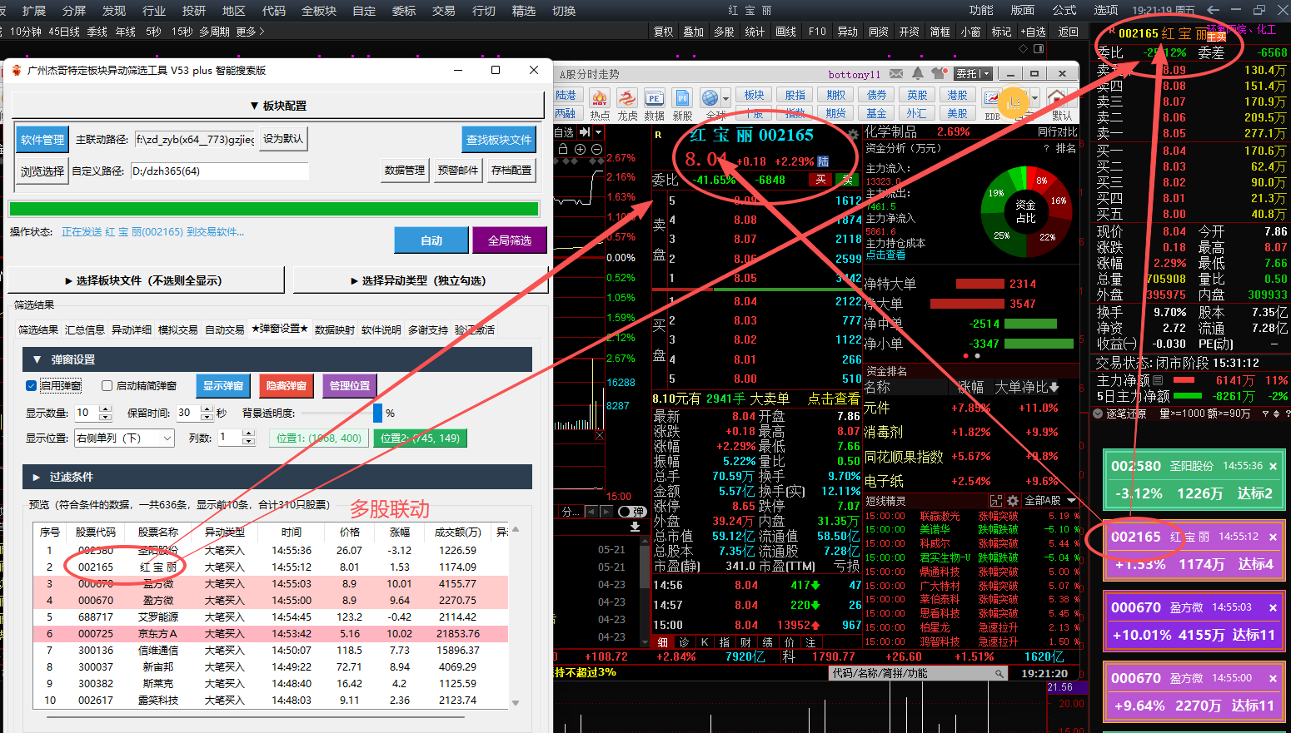Viewport: 1291px width, 733px height.
Task: Click the purple 全局筛选 button
Action: pos(510,240)
